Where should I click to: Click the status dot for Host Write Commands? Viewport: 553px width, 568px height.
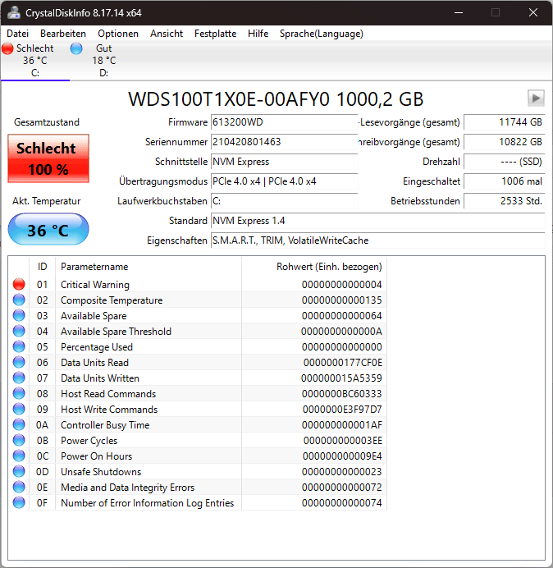click(19, 409)
